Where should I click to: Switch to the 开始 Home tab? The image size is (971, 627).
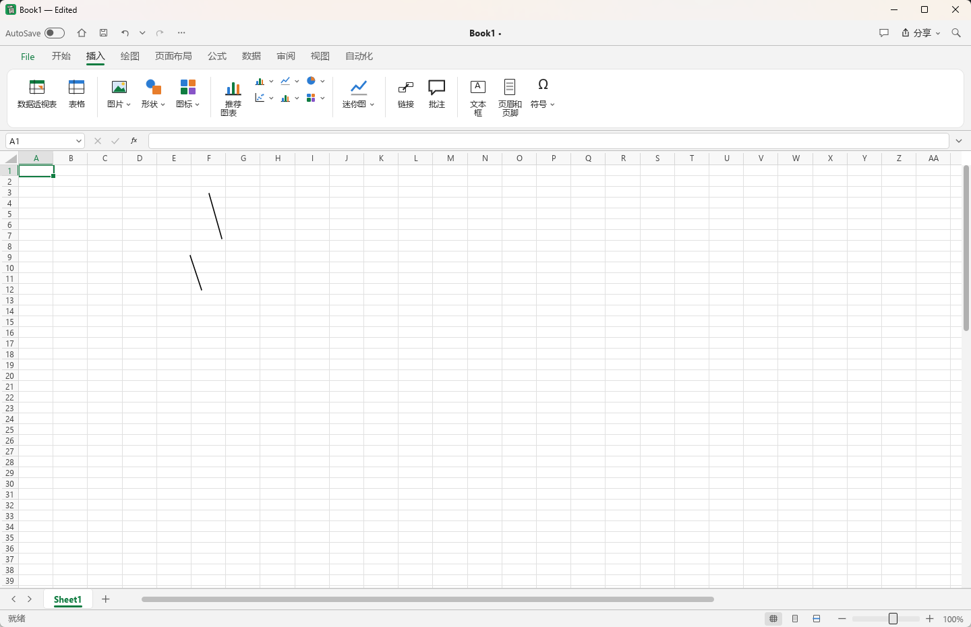pyautogui.click(x=61, y=56)
